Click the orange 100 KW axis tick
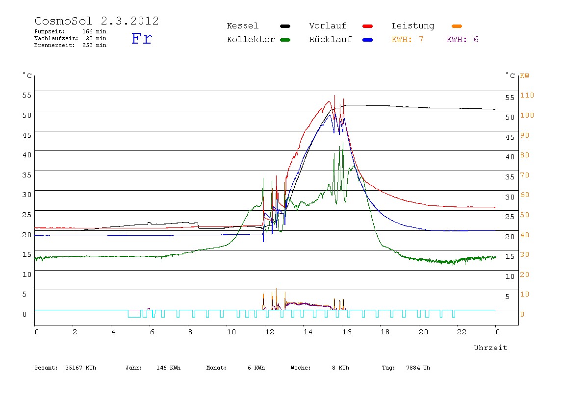Image resolution: width=563 pixels, height=398 pixels. [x=527, y=116]
